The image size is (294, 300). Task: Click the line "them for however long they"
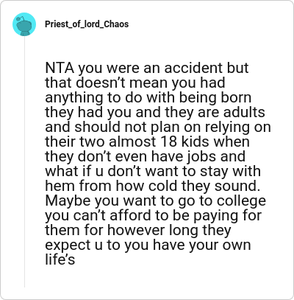(x=138, y=230)
